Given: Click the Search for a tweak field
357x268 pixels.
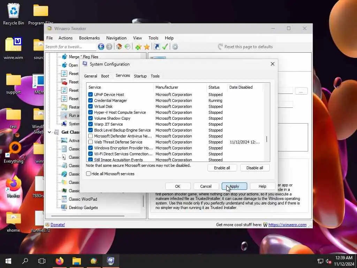Looking at the screenshot, I should 70,47.
